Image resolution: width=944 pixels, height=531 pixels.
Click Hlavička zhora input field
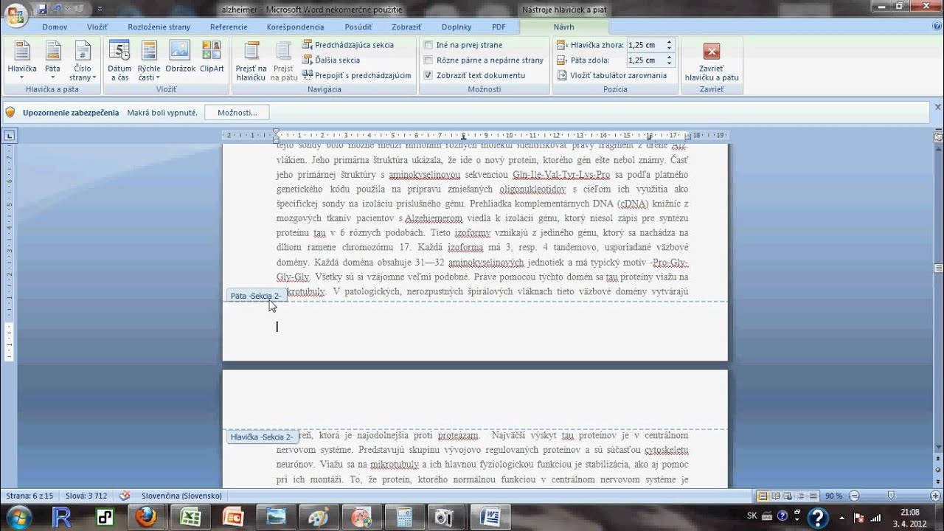[x=645, y=45]
